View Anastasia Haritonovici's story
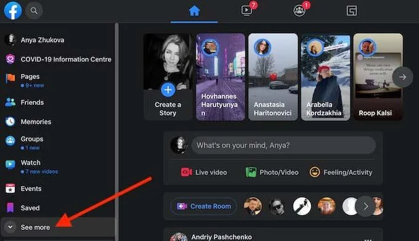This screenshot has height=241, width=419. (x=273, y=77)
